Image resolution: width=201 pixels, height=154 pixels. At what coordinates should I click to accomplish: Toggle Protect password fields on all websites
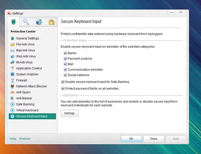coord(63,89)
